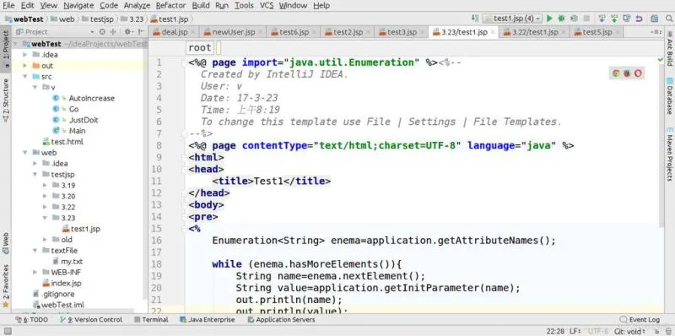
Task: Open the Event Log button
Action: [640, 320]
